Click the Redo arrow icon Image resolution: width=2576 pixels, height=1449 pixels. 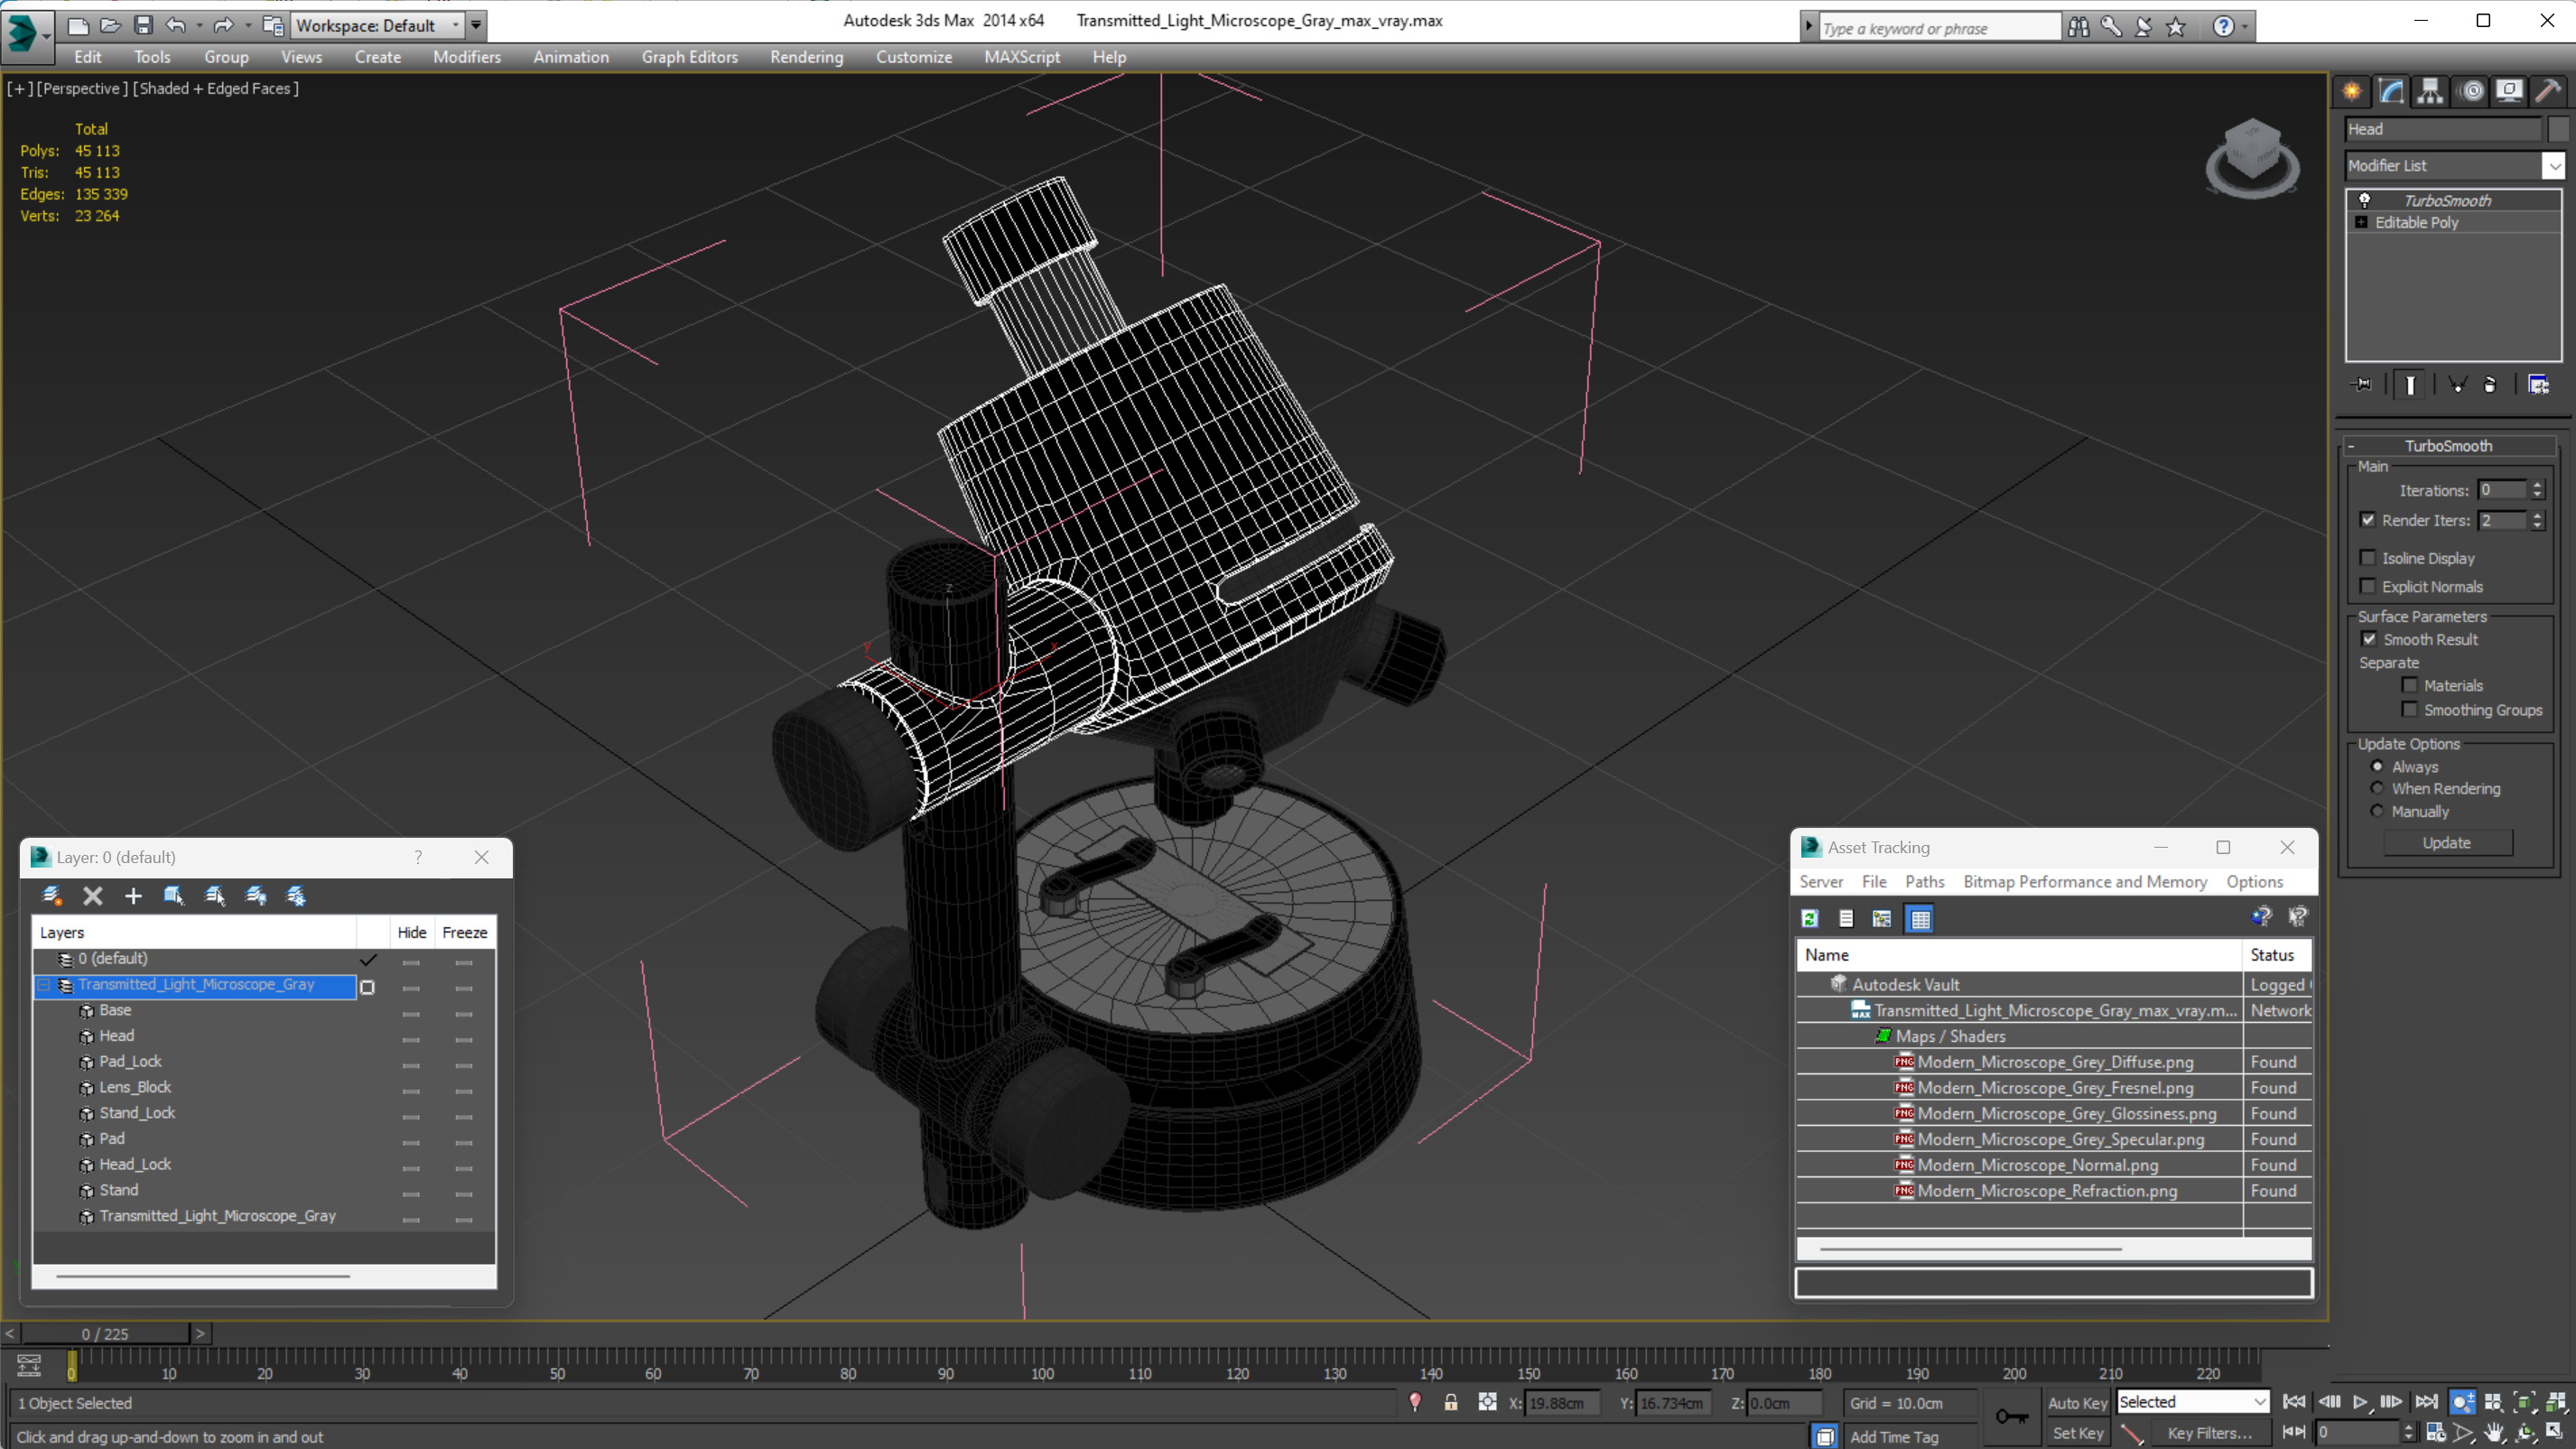224,25
